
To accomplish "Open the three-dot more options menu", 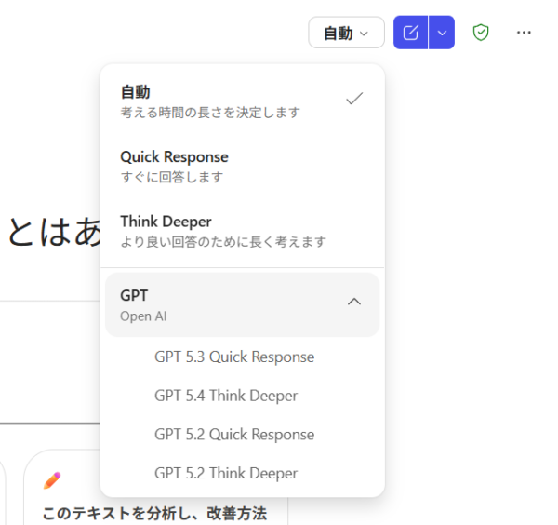I will point(524,33).
